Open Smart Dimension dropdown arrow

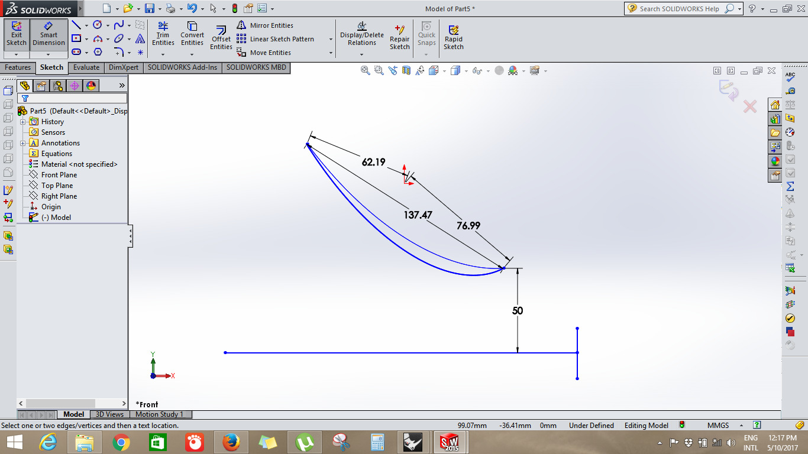(49, 55)
